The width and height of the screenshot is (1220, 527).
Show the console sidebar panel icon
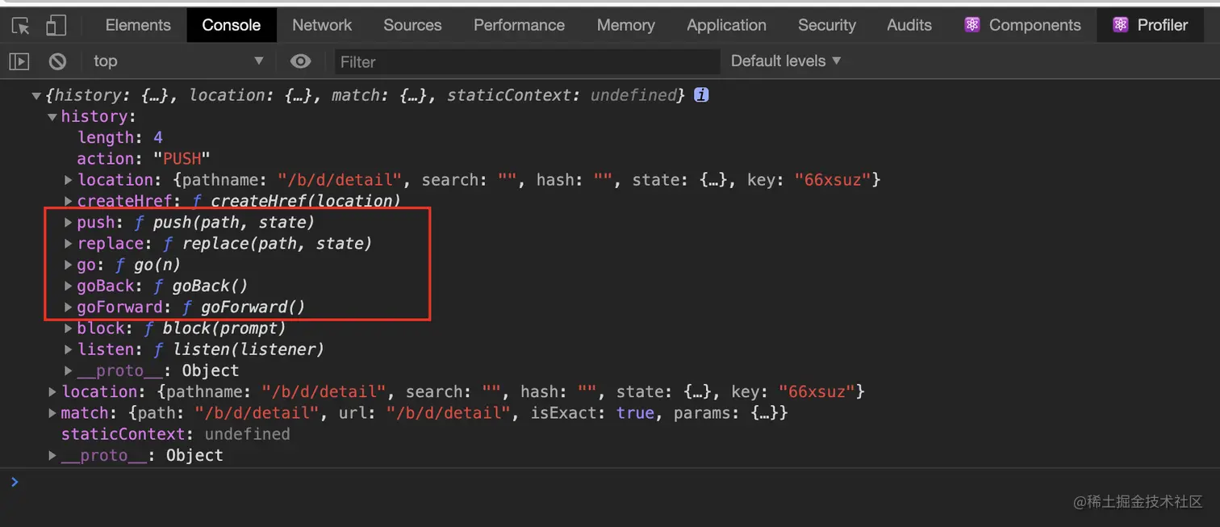click(19, 61)
